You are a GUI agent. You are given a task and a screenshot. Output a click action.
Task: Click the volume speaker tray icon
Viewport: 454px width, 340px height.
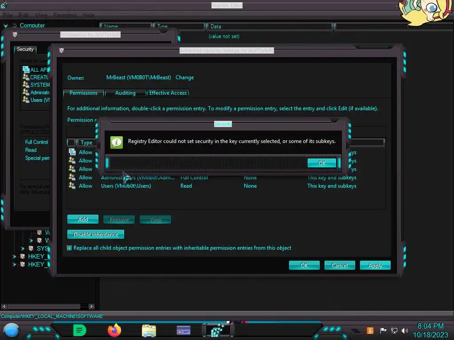[x=405, y=330]
